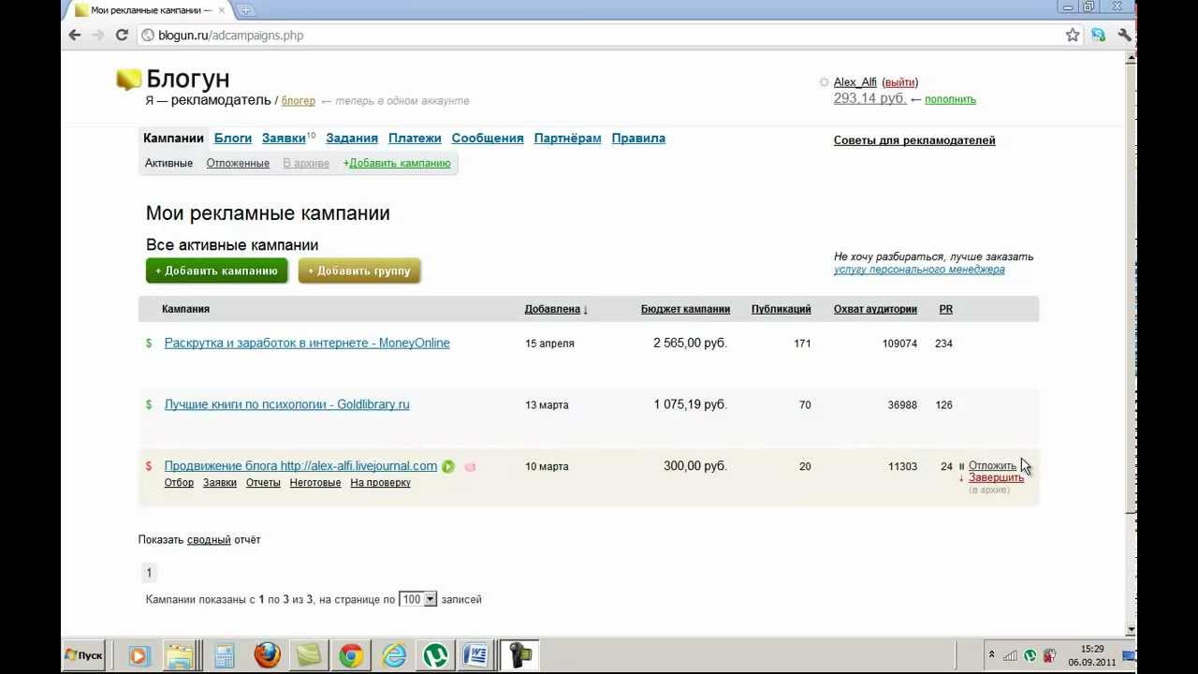Open the Платежи section

(x=415, y=138)
